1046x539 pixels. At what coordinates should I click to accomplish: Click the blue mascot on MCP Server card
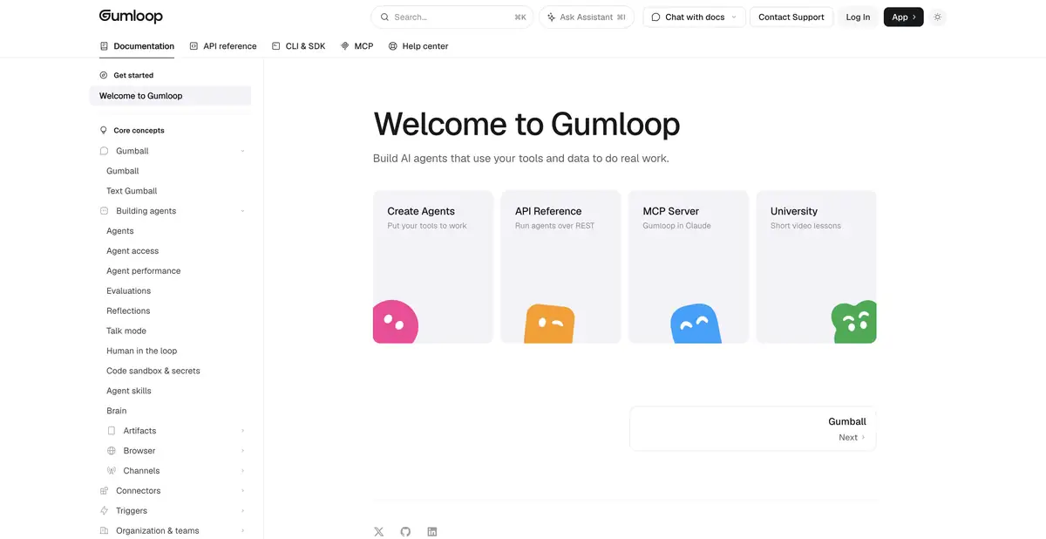696,324
